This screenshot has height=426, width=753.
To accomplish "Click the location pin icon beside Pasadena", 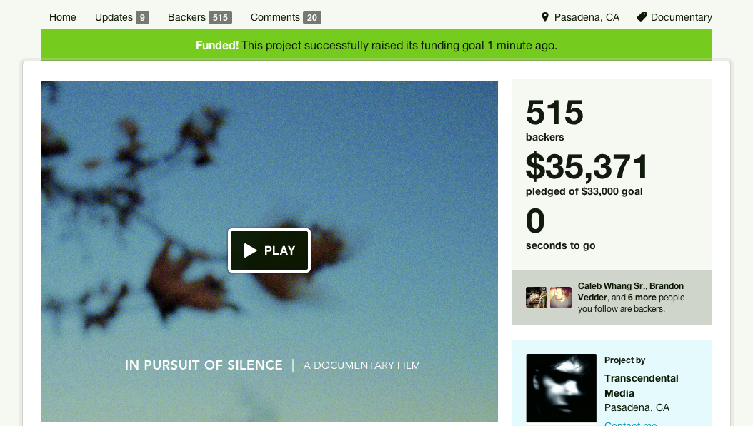I will [x=544, y=17].
